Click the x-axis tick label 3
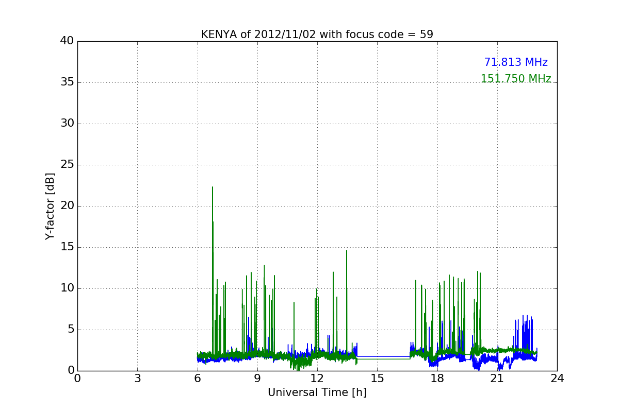The width and height of the screenshot is (619, 412). coord(137,379)
